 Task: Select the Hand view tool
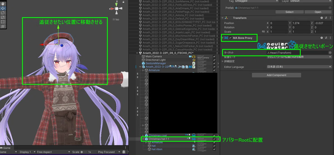[x=3, y=4]
